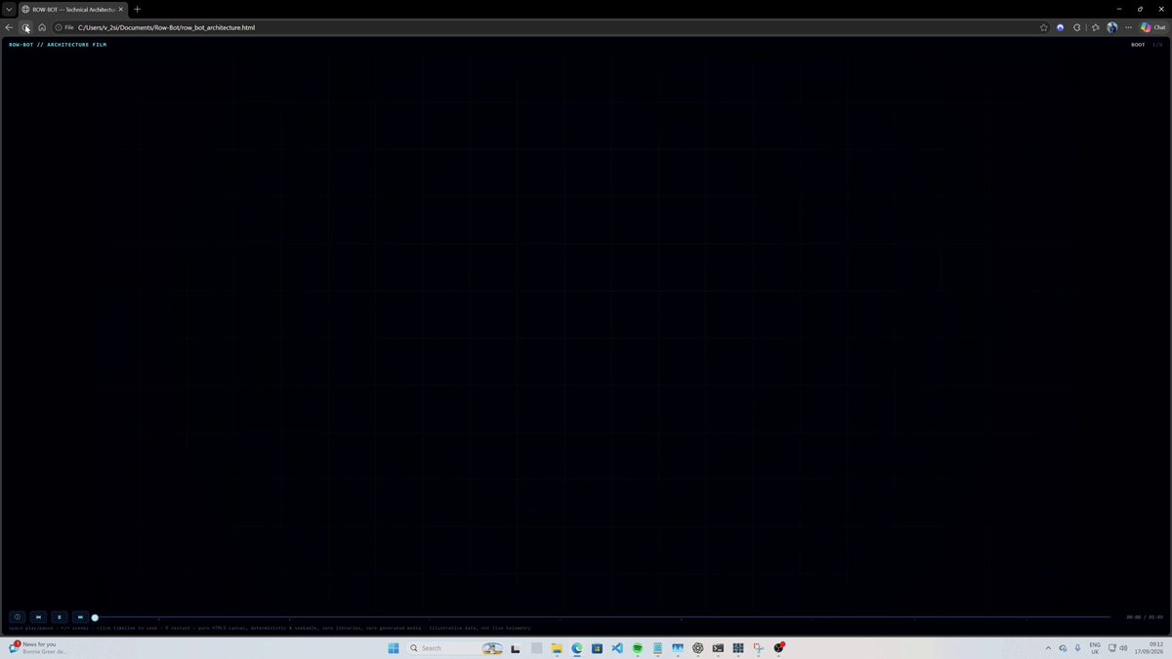The image size is (1172, 659).
Task: Open the Windows Start menu
Action: (394, 647)
